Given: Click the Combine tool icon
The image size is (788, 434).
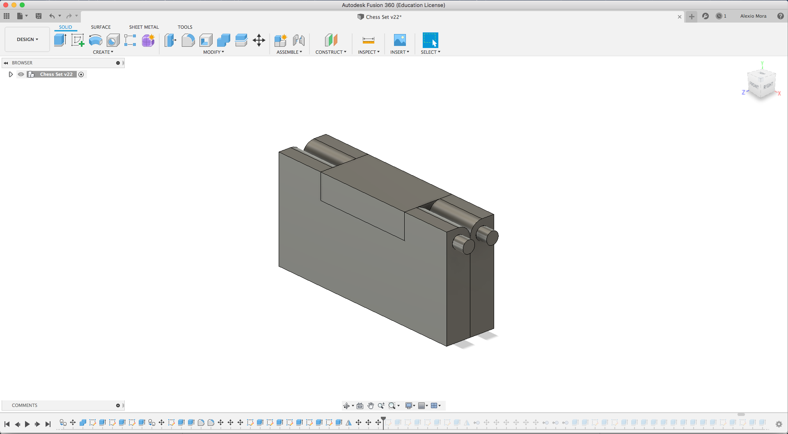Looking at the screenshot, I should tap(223, 40).
